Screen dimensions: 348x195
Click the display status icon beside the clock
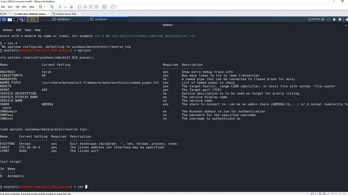322,19
